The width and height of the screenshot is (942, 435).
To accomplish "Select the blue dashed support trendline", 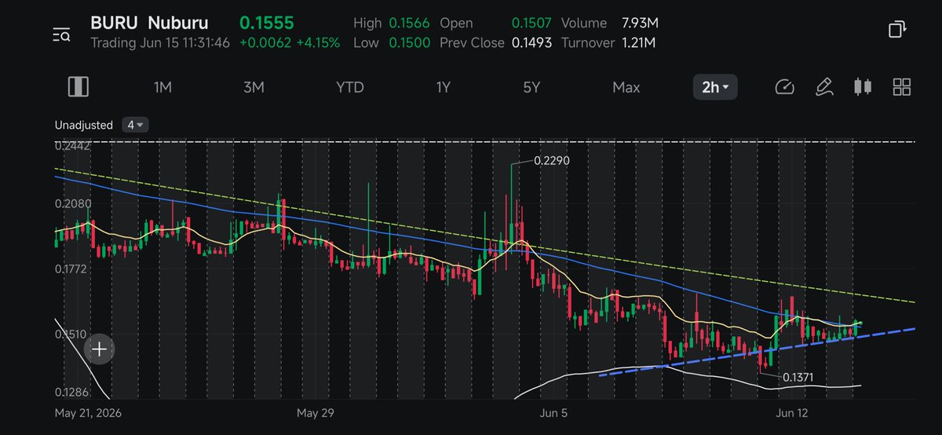I will (x=757, y=352).
